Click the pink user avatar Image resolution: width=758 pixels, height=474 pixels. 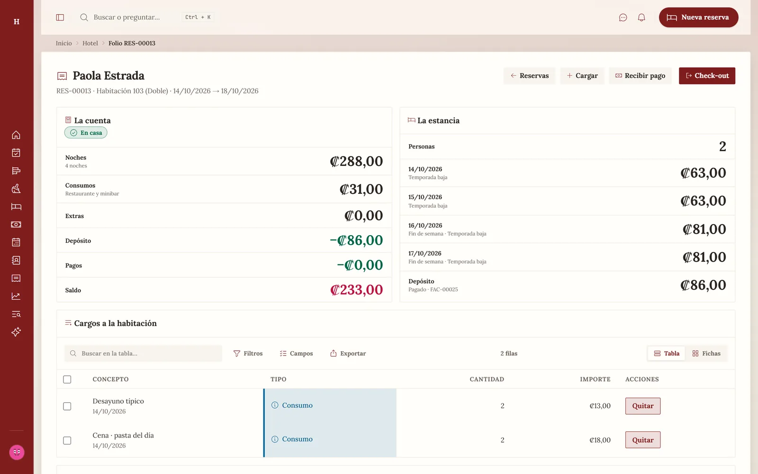(x=17, y=452)
